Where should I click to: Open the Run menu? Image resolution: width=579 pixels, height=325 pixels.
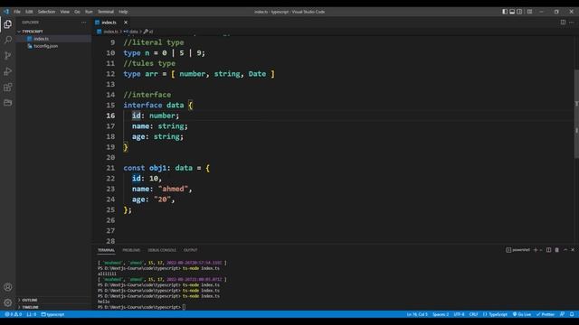(x=89, y=12)
